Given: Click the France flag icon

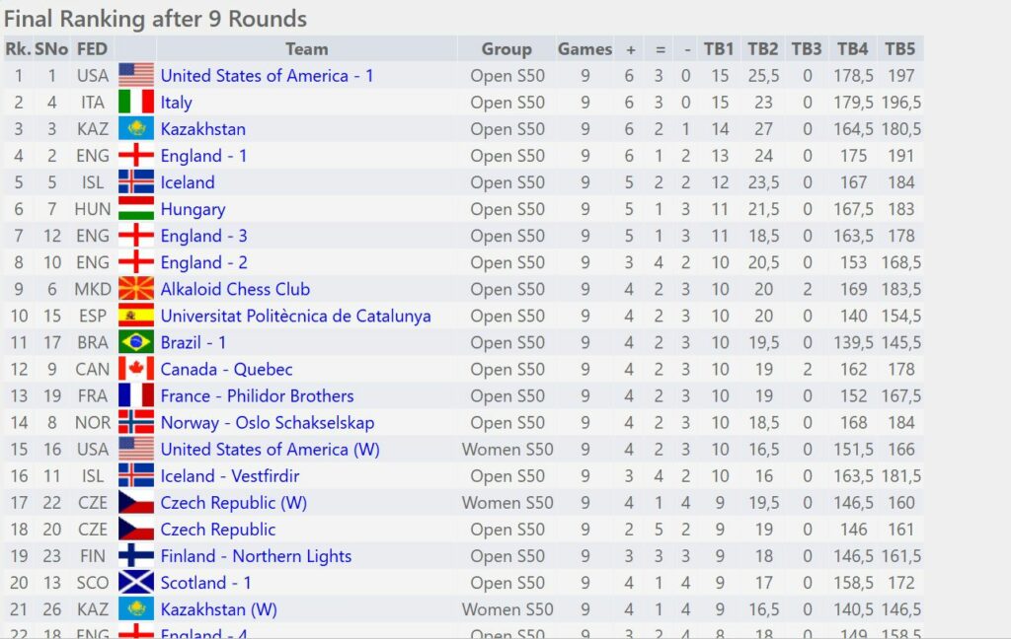Looking at the screenshot, I should [x=136, y=395].
